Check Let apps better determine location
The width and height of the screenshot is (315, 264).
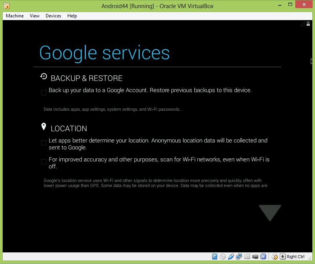click(44, 143)
